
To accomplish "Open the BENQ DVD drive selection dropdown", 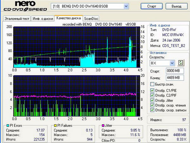I will 126,6.
